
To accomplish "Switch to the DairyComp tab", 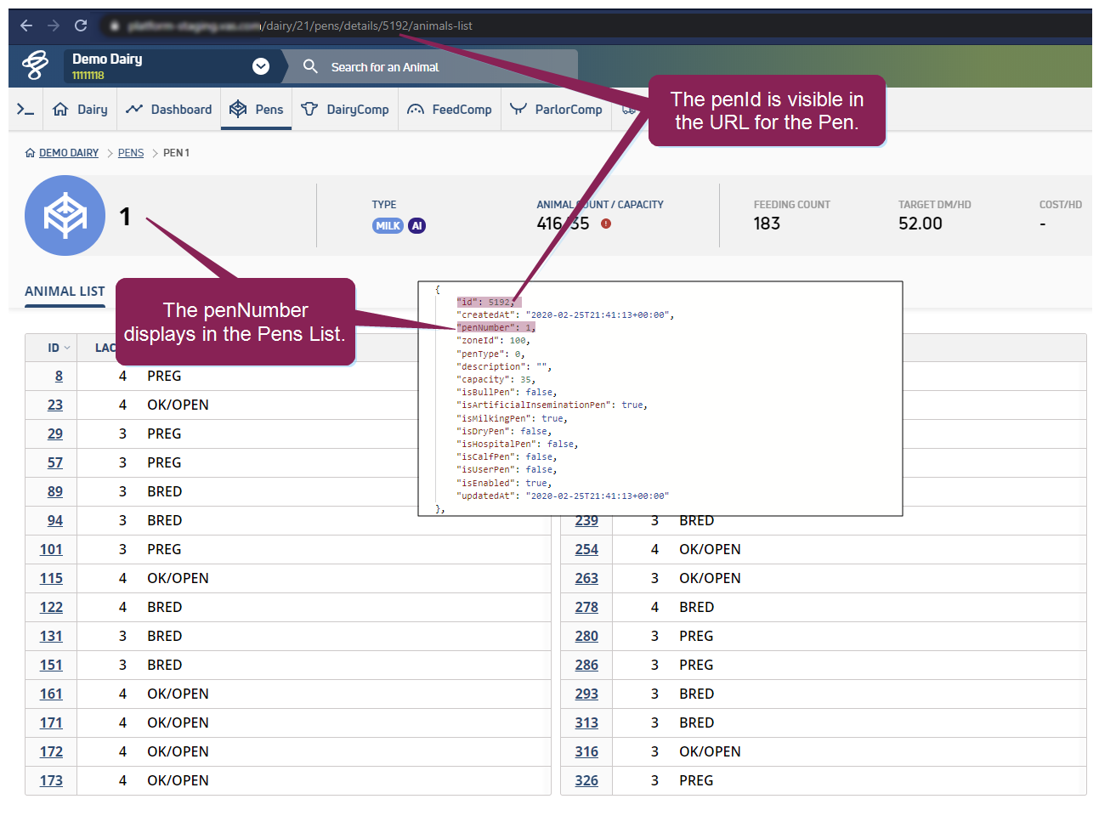I will 345,110.
